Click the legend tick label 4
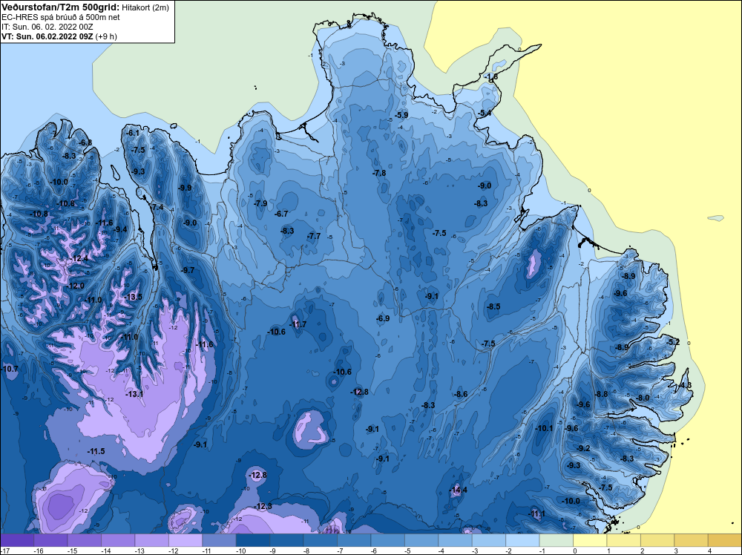The height and width of the screenshot is (555, 742). (x=709, y=551)
